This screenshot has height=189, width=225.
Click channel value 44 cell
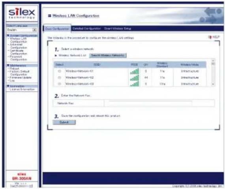(x=146, y=77)
